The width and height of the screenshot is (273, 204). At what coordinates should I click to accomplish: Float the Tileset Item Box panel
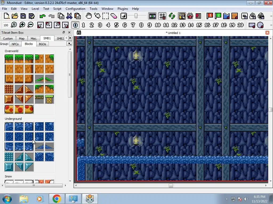click(x=64, y=32)
